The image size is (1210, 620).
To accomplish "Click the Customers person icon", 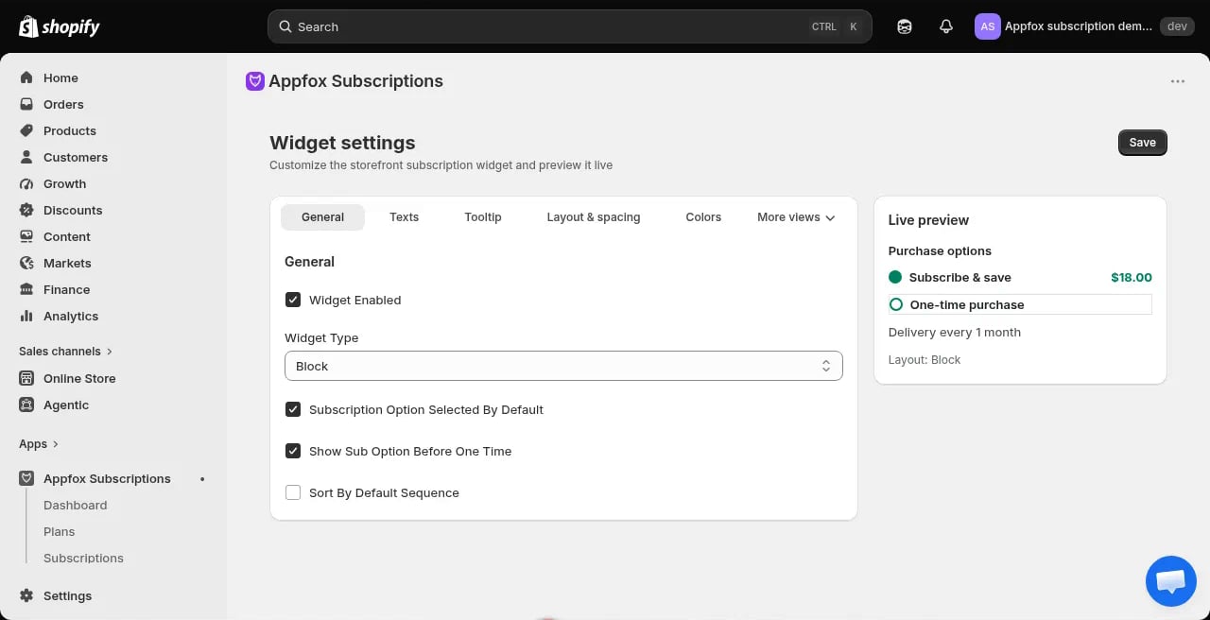I will 26,157.
